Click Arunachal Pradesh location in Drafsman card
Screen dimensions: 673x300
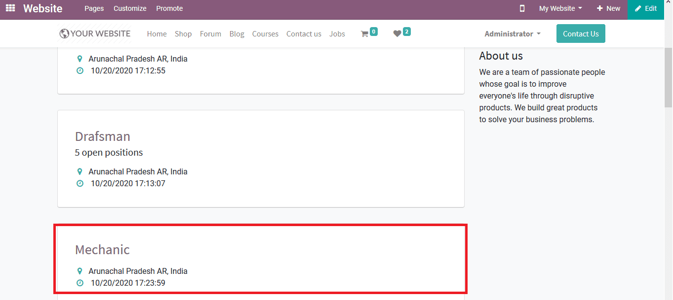138,172
